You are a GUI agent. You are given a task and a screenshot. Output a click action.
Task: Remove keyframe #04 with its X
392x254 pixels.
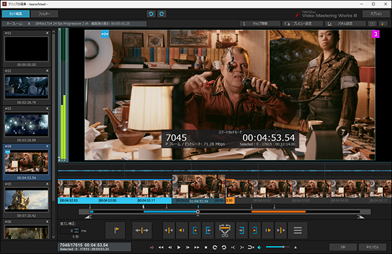tap(47, 146)
